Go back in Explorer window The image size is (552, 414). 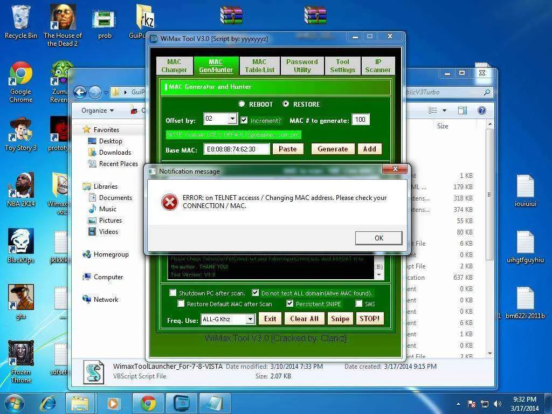(80, 93)
